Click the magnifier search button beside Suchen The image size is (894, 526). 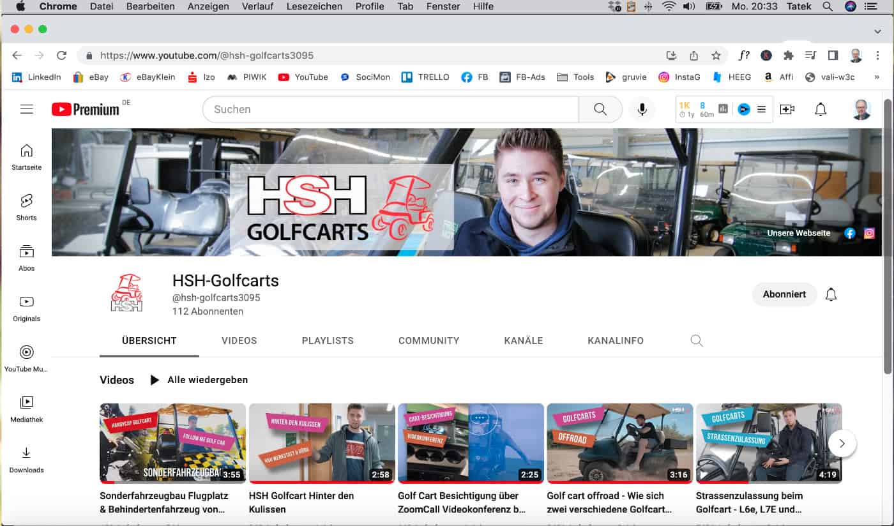point(600,109)
